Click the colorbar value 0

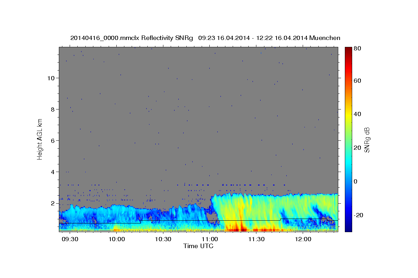click(356, 181)
